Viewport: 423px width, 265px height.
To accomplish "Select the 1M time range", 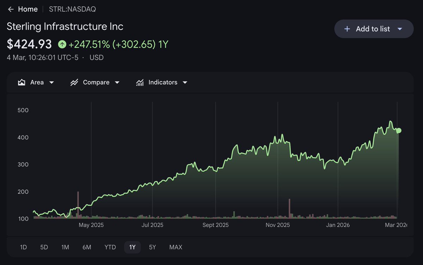I will (x=65, y=247).
